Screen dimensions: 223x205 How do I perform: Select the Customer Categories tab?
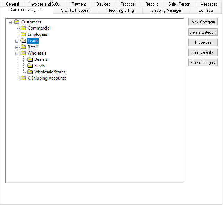pyautogui.click(x=26, y=10)
